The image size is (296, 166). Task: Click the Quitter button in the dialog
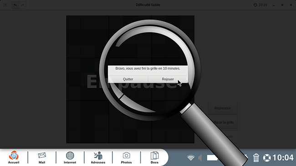coord(128,79)
